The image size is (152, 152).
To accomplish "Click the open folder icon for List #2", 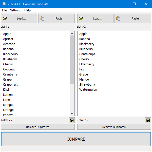I will (81, 18).
